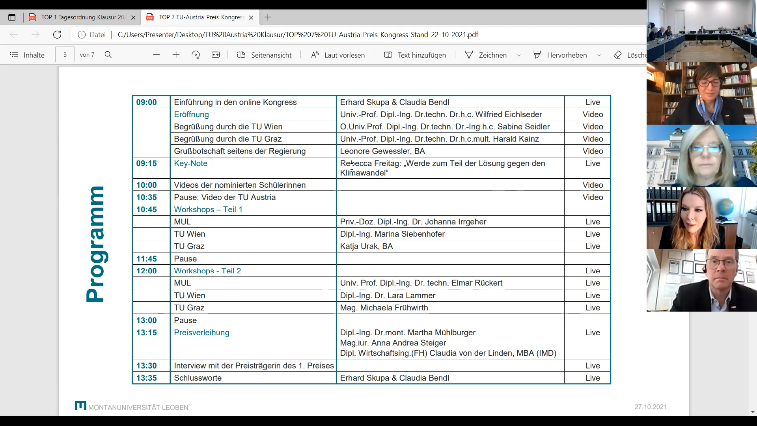The height and width of the screenshot is (426, 757).
Task: Zoom in with the plus icon
Action: click(x=176, y=55)
